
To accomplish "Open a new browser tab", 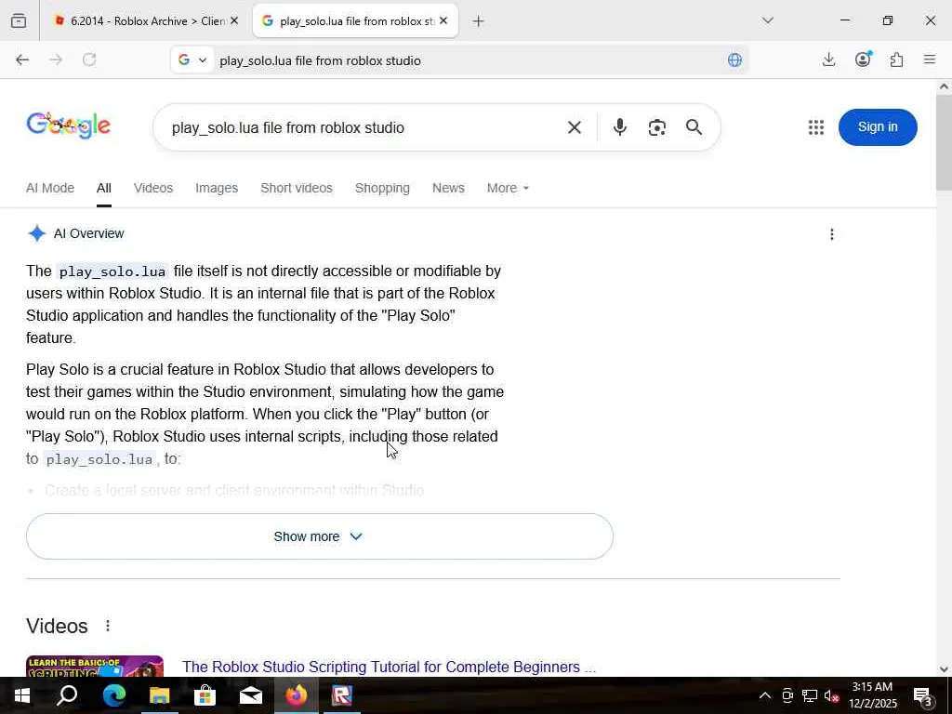I will pos(479,21).
